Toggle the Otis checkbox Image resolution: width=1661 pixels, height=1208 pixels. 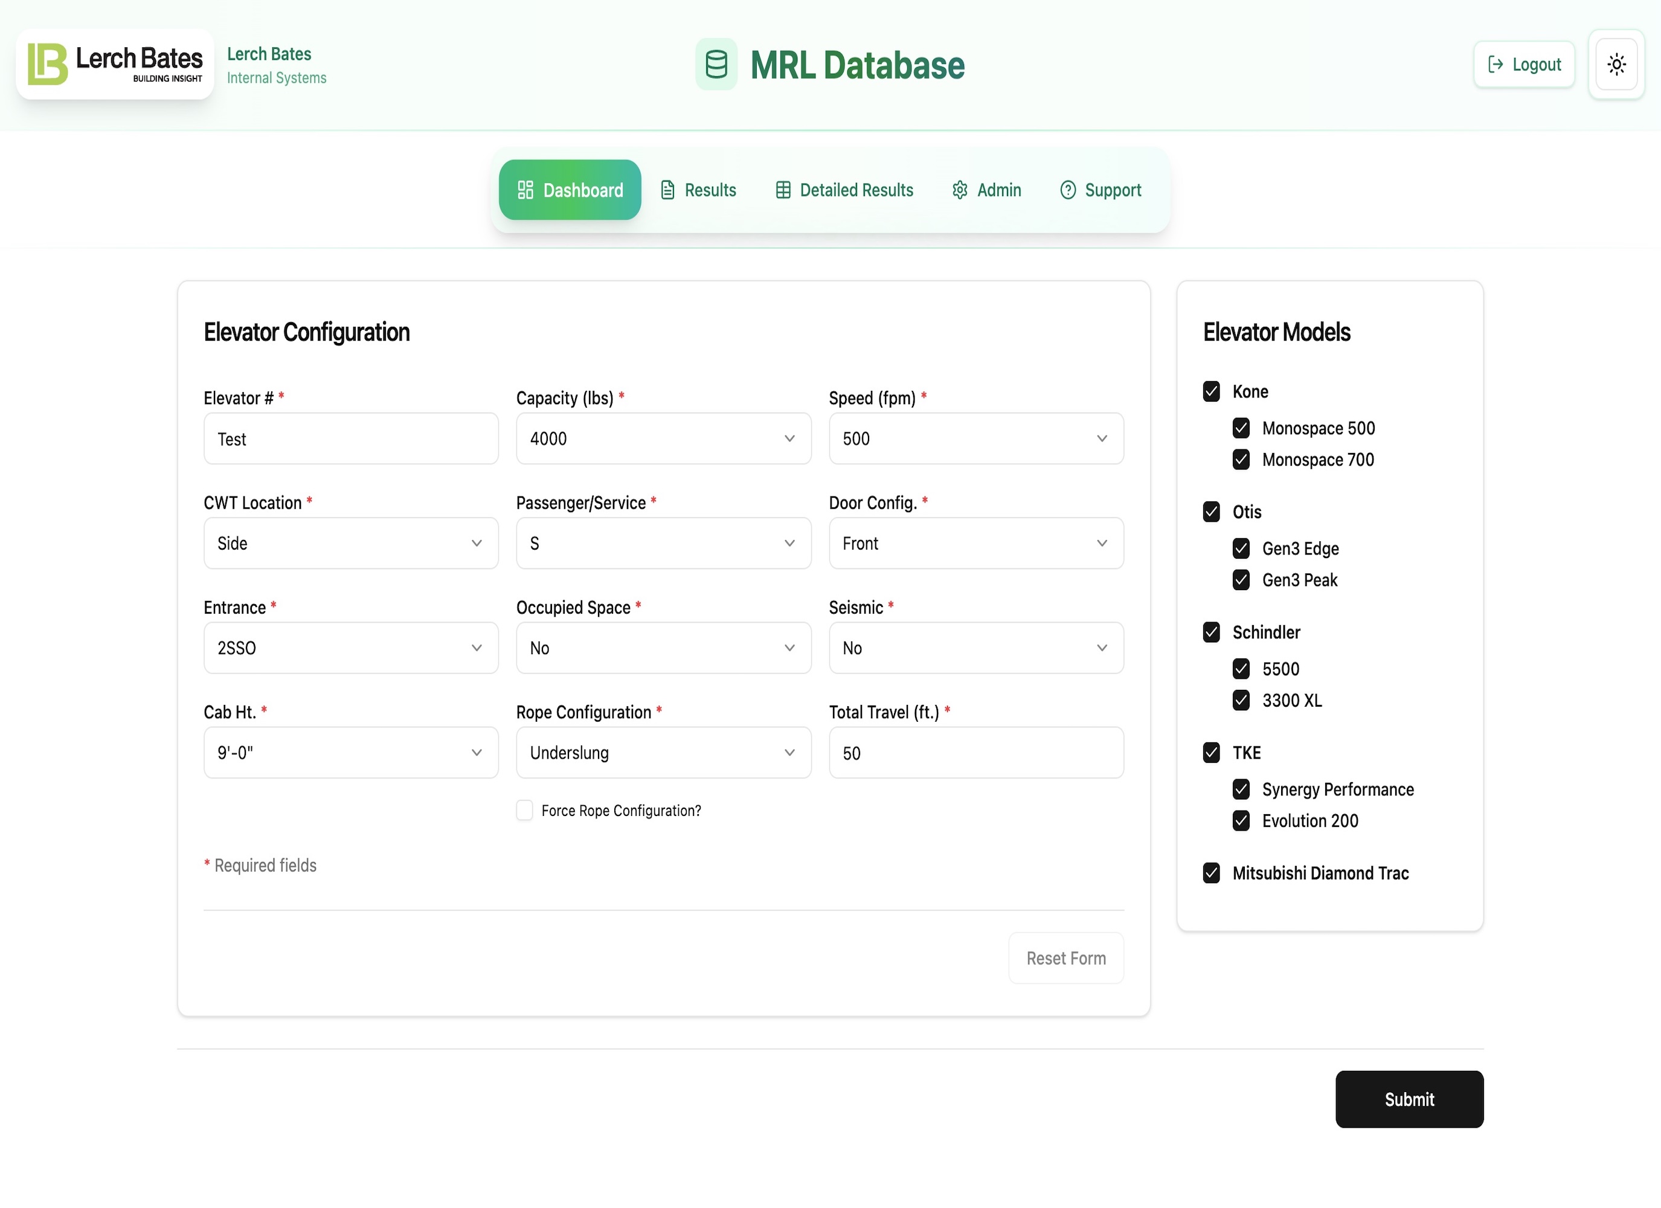[x=1212, y=512]
